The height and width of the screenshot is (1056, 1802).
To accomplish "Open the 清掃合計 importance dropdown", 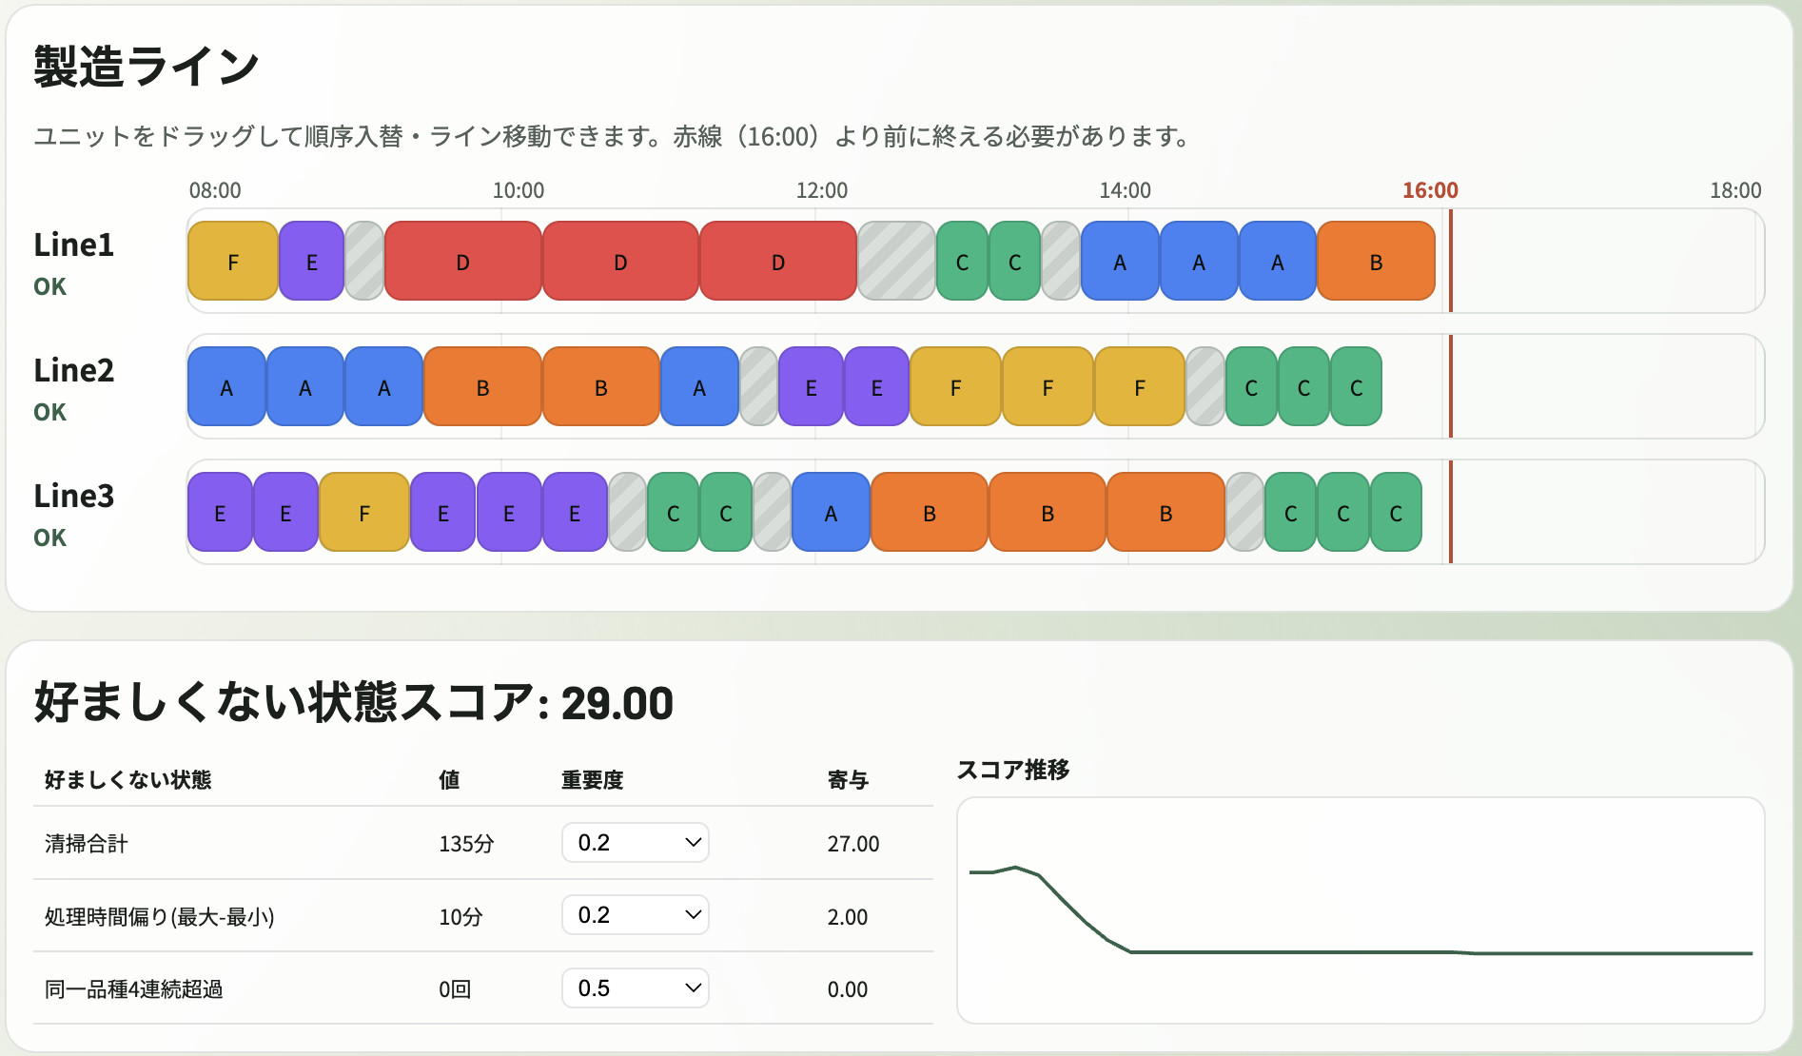I will click(635, 843).
